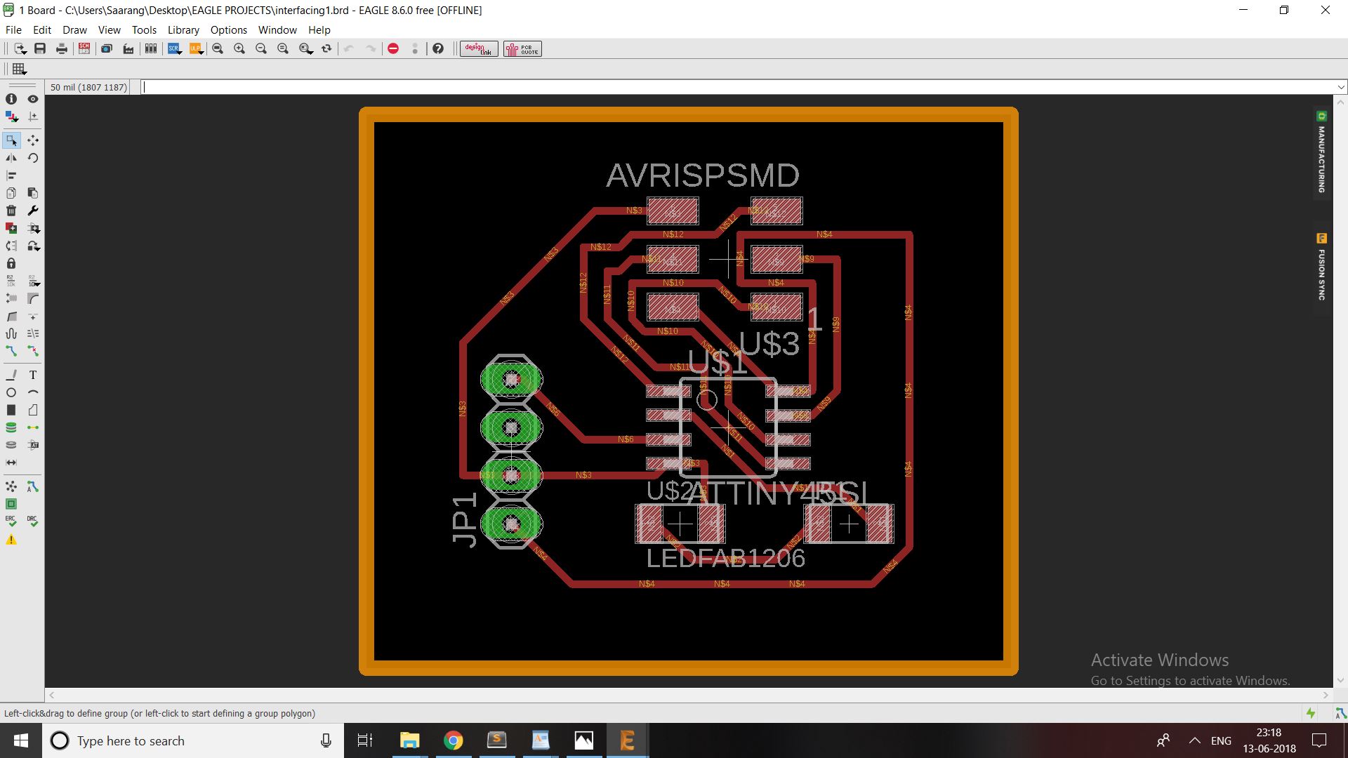Image resolution: width=1348 pixels, height=758 pixels.
Task: Print the board layout
Action: (x=62, y=48)
